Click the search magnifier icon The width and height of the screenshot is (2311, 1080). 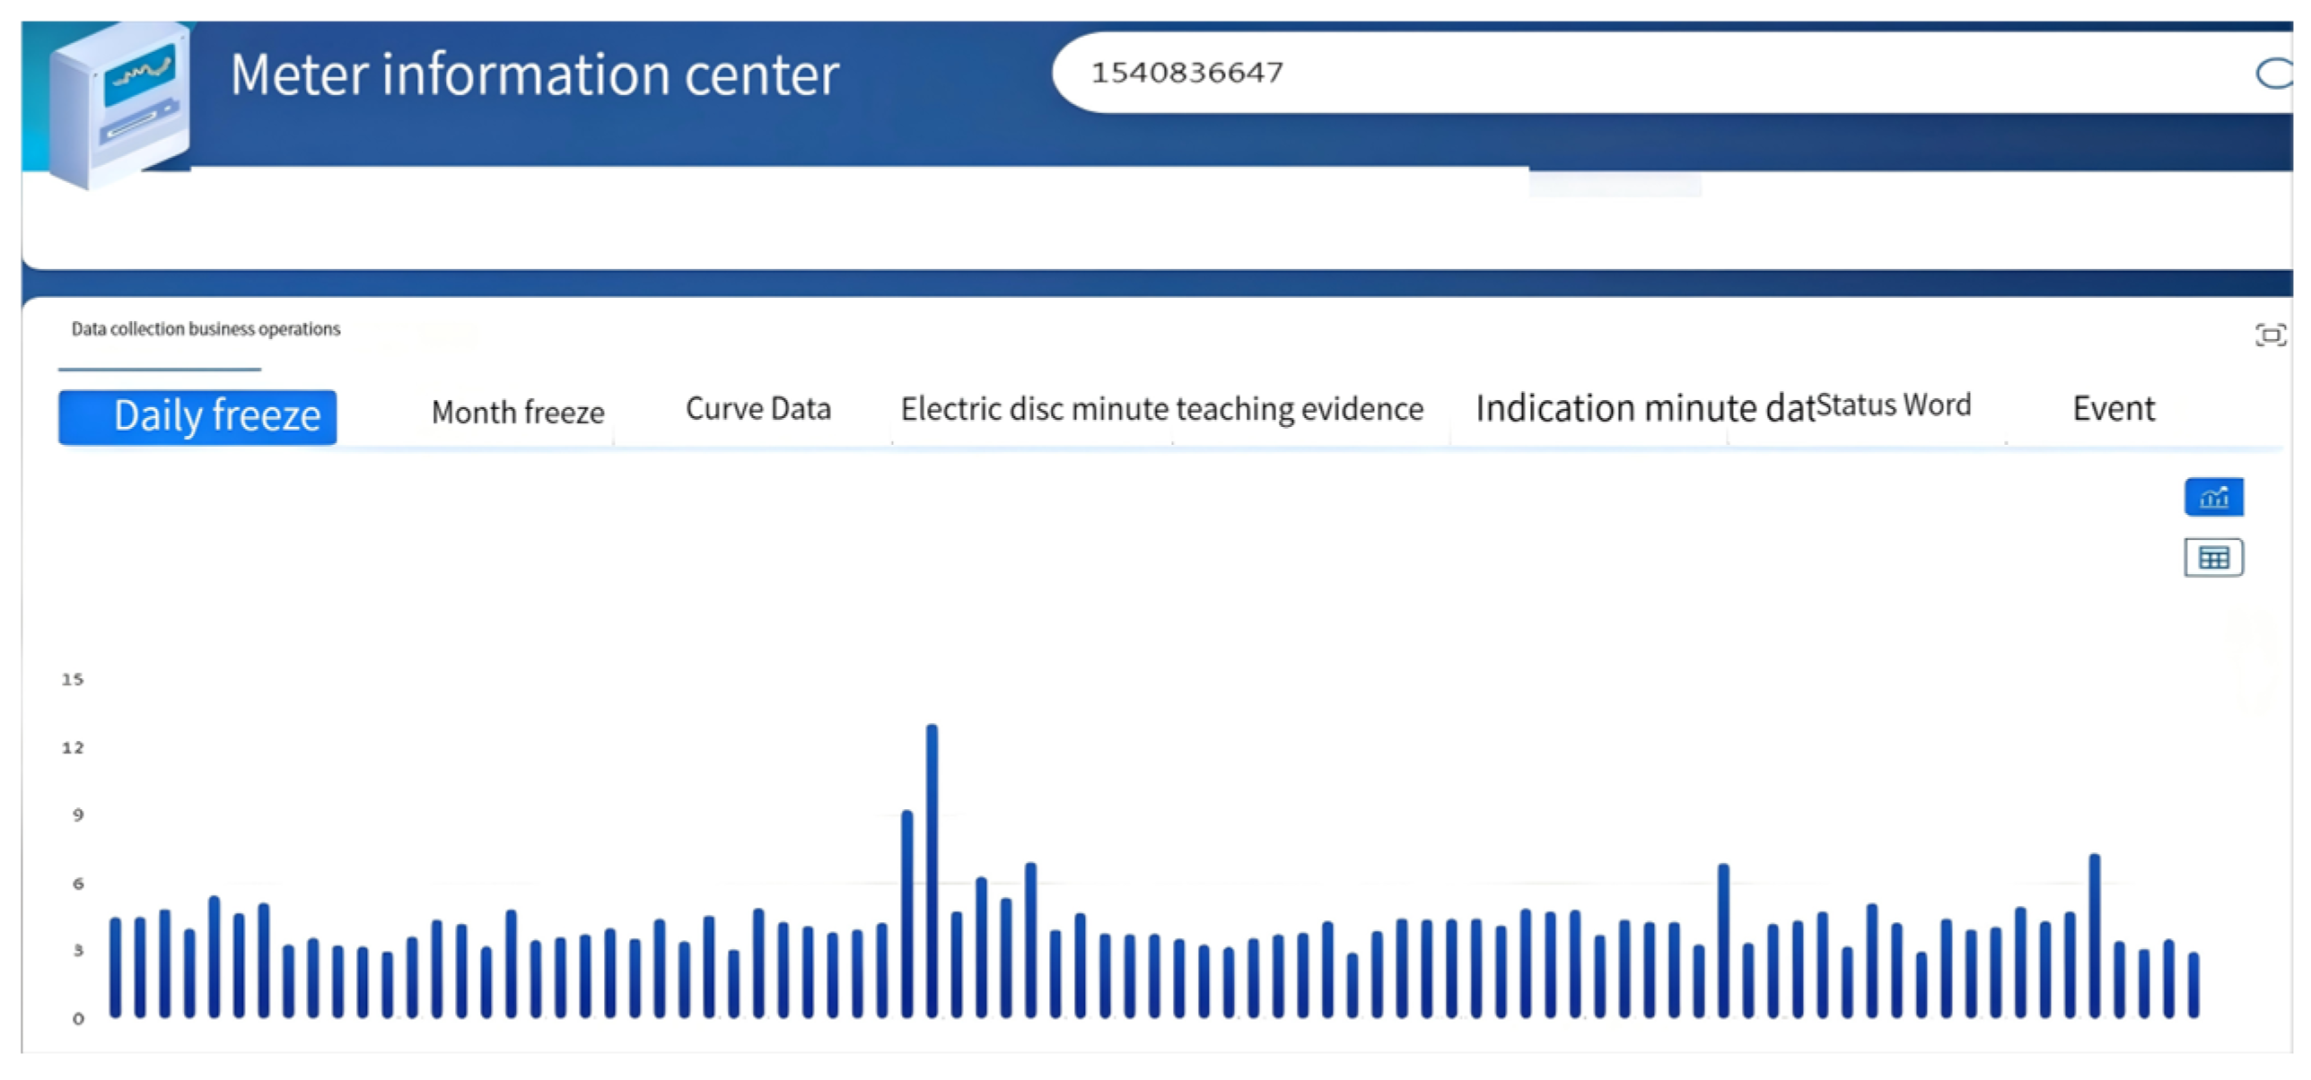2273,74
